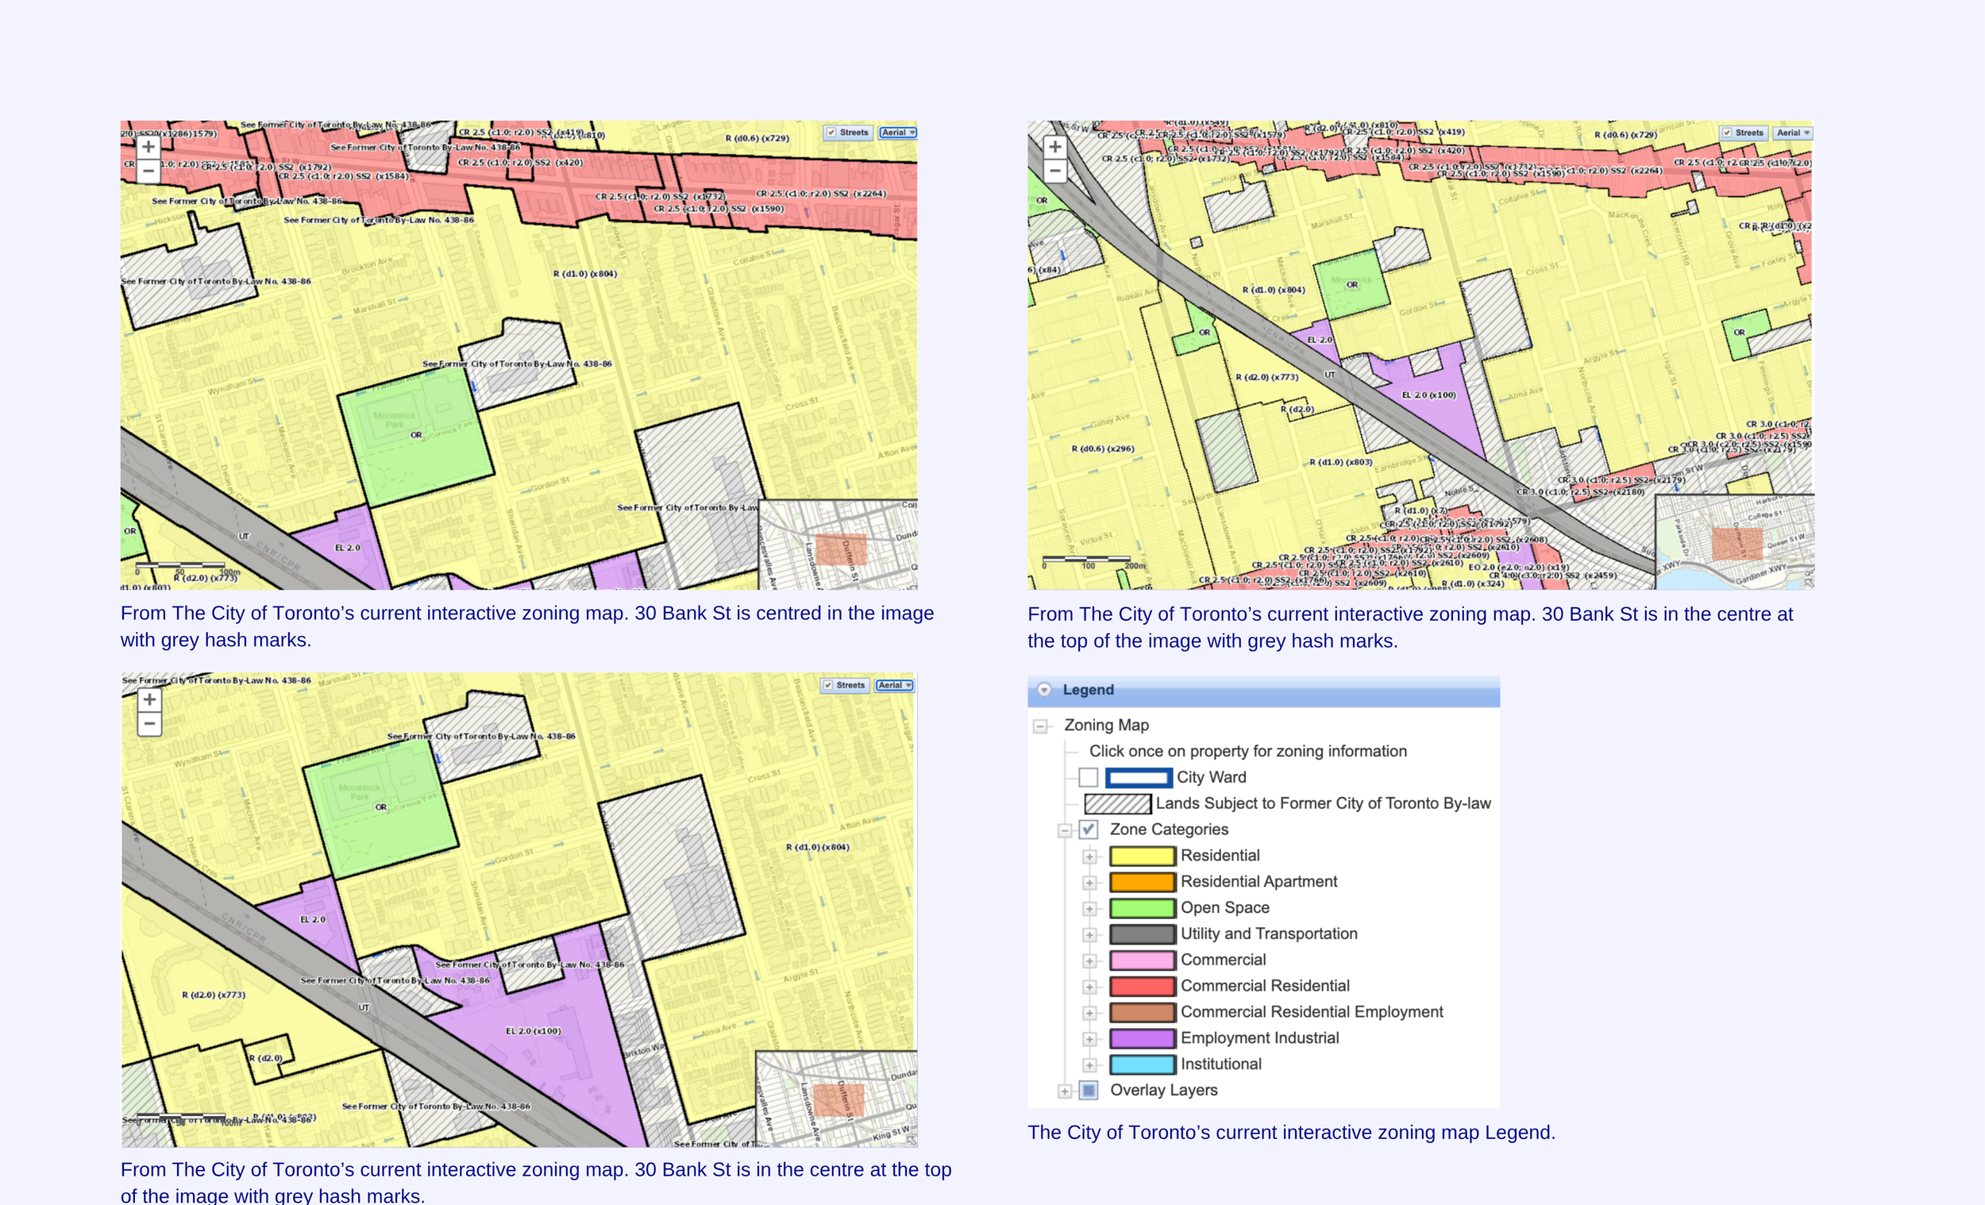Expand the Residential zone category
This screenshot has width=1985, height=1205.
tap(1089, 857)
